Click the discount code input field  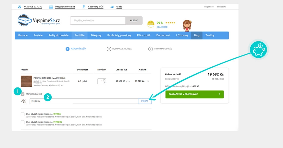click(x=84, y=101)
